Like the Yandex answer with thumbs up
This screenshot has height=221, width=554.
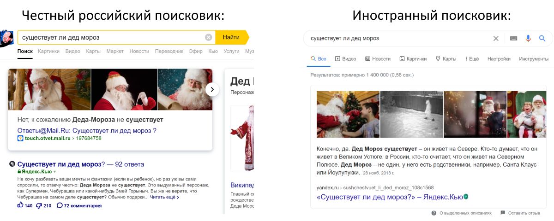[x=20, y=205]
